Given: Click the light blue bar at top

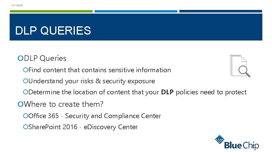Looking at the screenshot, I should click(136, 11).
